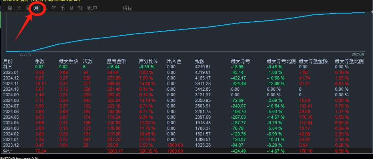Click the profit value 355.04

114,100
